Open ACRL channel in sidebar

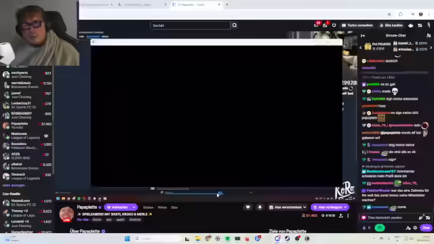pyautogui.click(x=27, y=156)
